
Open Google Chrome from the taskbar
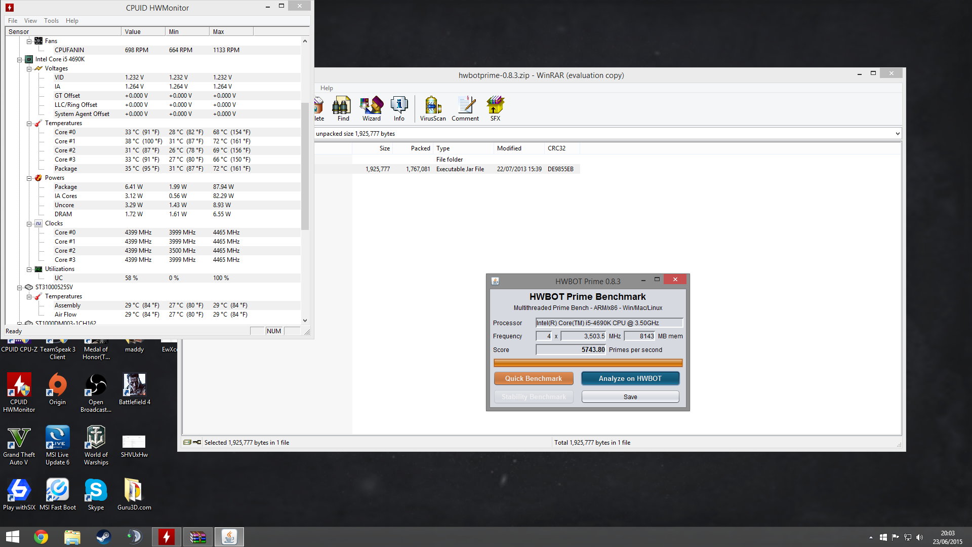click(41, 537)
